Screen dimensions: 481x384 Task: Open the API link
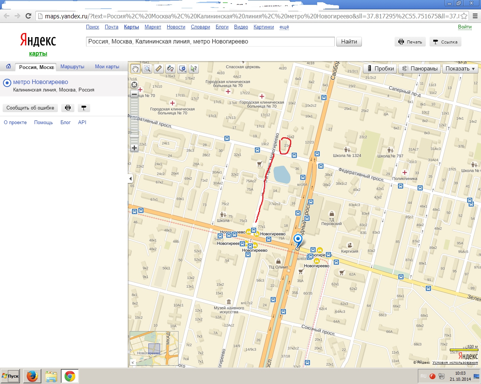tap(82, 123)
